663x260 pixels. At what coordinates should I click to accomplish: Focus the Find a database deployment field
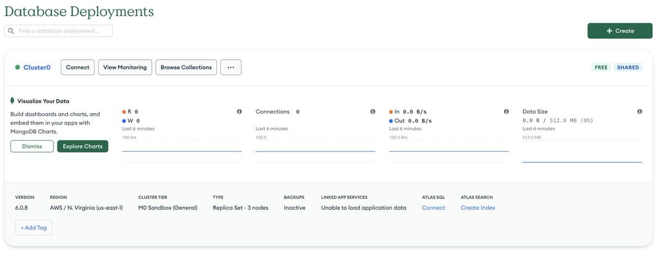[59, 31]
